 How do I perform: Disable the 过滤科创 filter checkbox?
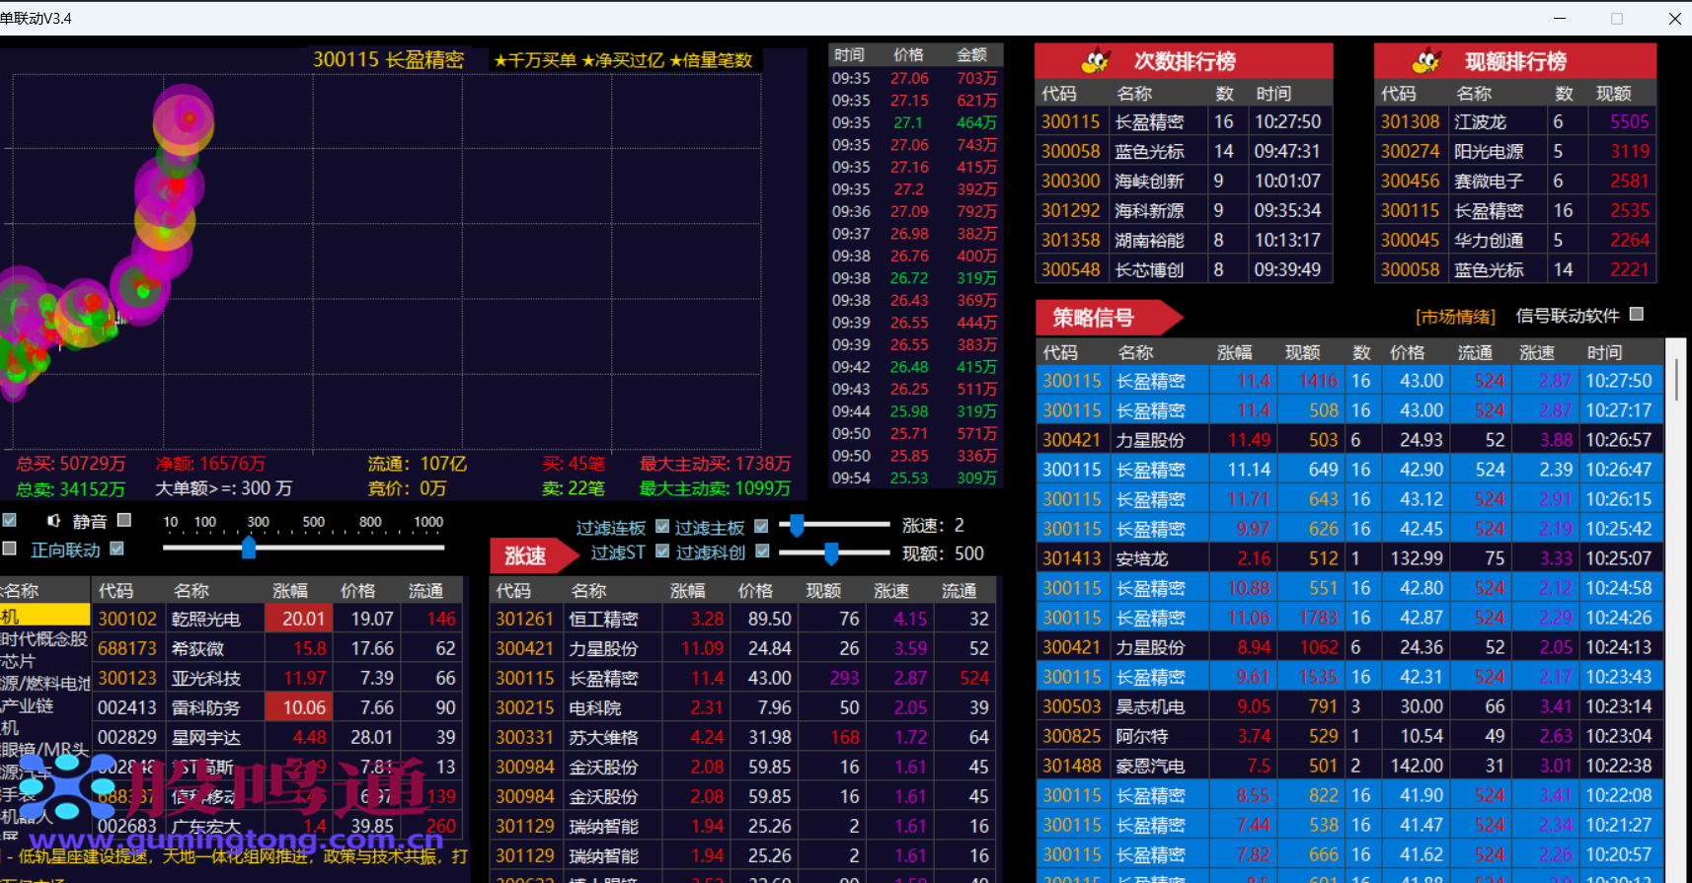pos(762,552)
